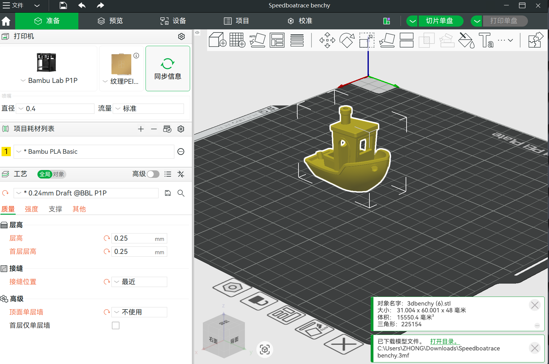
Task: Expand more toolbar tools ellipsis
Action: (505, 40)
